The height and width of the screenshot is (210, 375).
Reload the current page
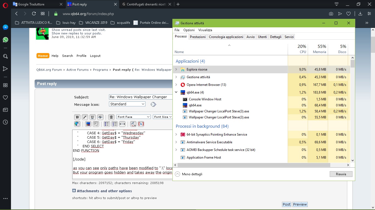coord(34,14)
